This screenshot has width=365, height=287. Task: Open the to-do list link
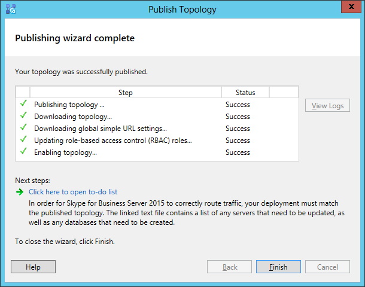tap(73, 192)
